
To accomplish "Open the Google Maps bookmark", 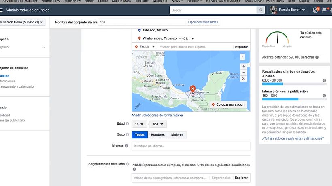I will point(121,1).
